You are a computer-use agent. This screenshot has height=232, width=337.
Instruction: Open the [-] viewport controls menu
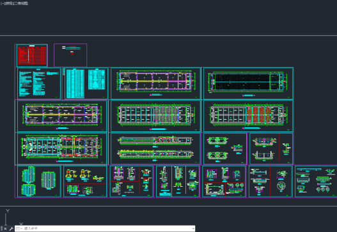tap(2, 3)
